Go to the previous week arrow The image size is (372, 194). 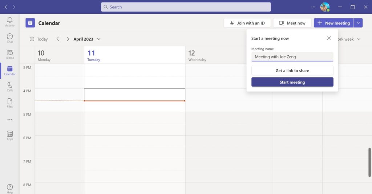[57, 39]
